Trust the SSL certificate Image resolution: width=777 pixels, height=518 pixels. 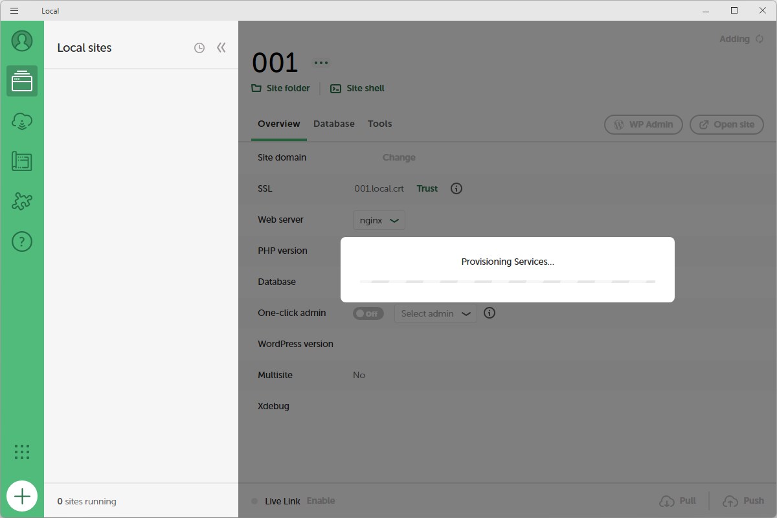click(x=427, y=188)
